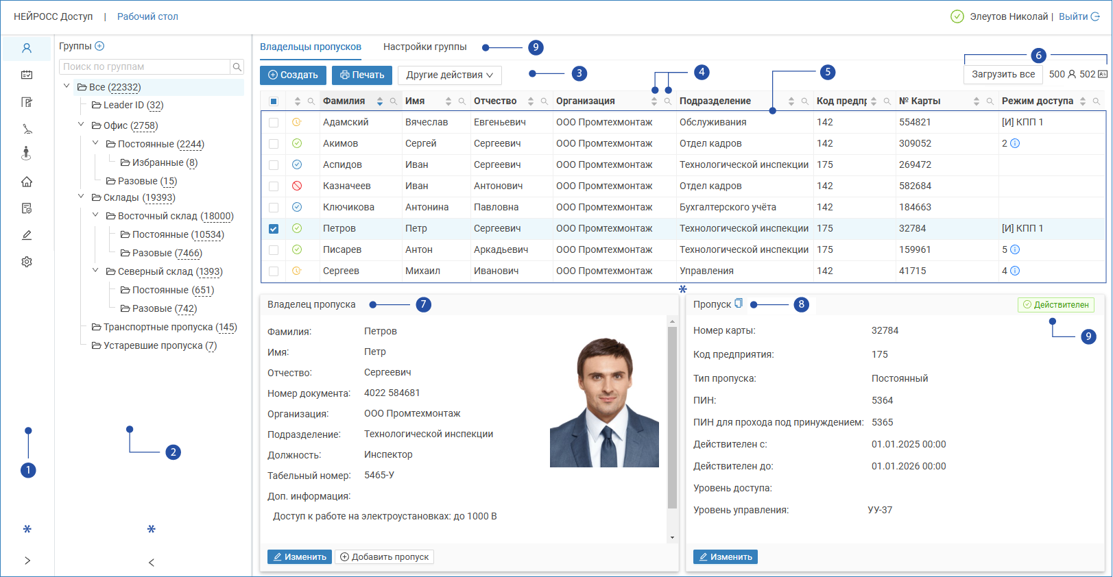The width and height of the screenshot is (1113, 577).
Task: Collapse the Офис group in the tree
Action: click(x=81, y=125)
